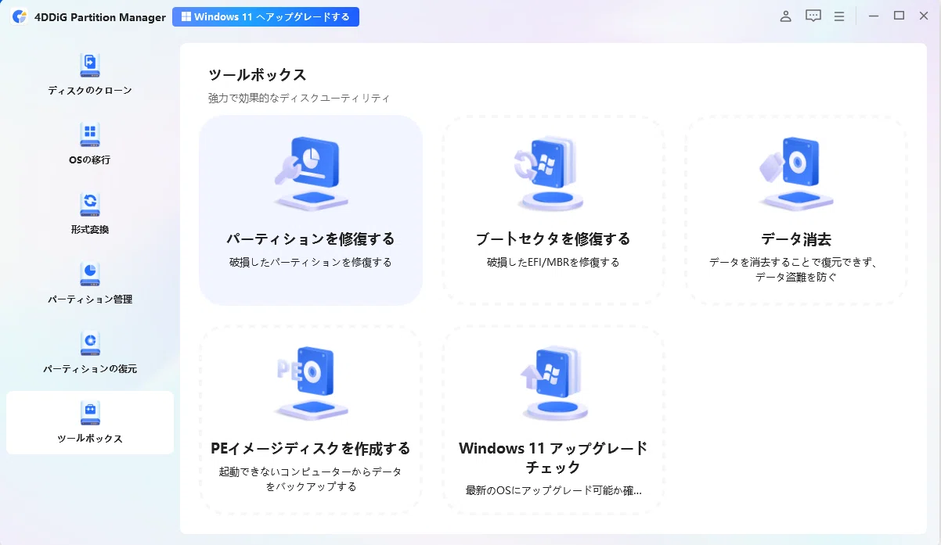941x545 pixels.
Task: Click the OSの移行 label
Action: pos(90,160)
